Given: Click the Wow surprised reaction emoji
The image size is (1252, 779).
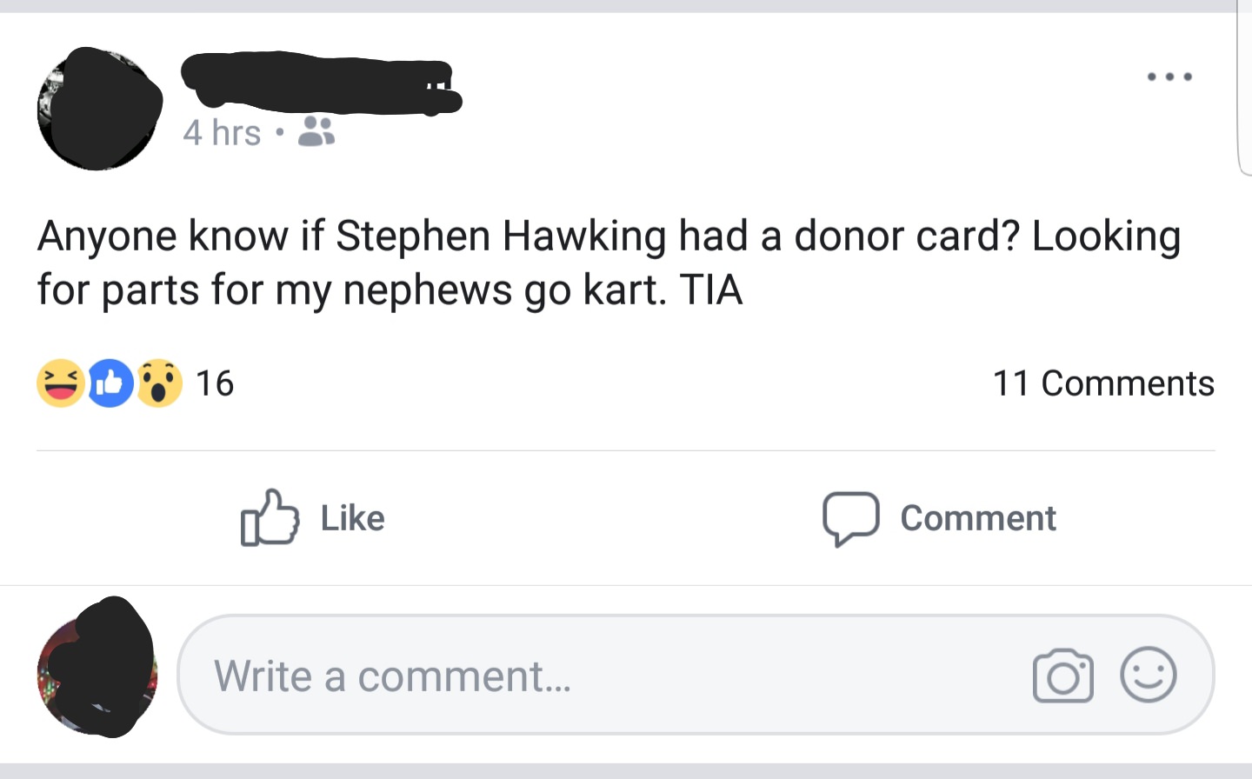Looking at the screenshot, I should [x=159, y=383].
